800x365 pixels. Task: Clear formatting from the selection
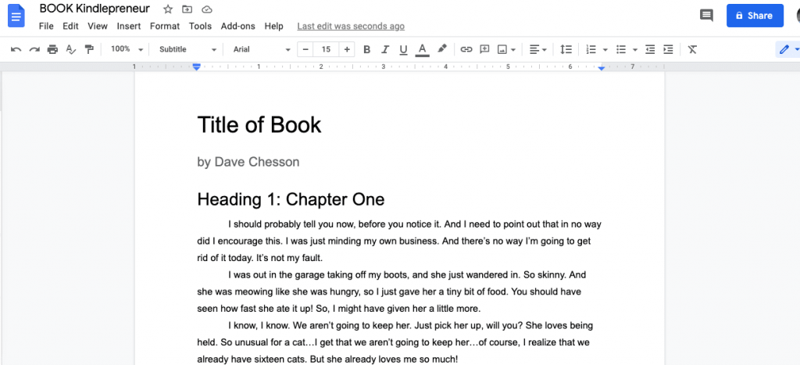click(x=692, y=49)
